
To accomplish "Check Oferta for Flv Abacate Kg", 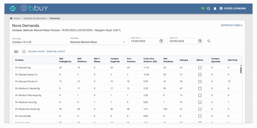I will pos(200,68).
